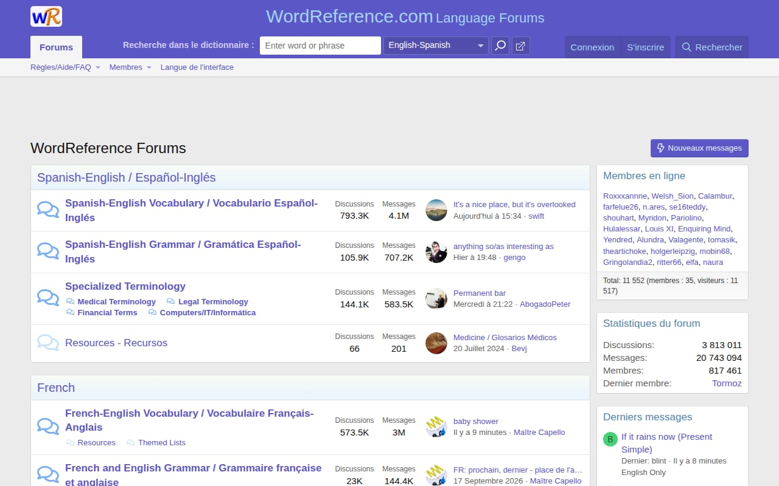Focus the Enter word or phrase field
Screen dimensions: 779x486
click(x=320, y=46)
